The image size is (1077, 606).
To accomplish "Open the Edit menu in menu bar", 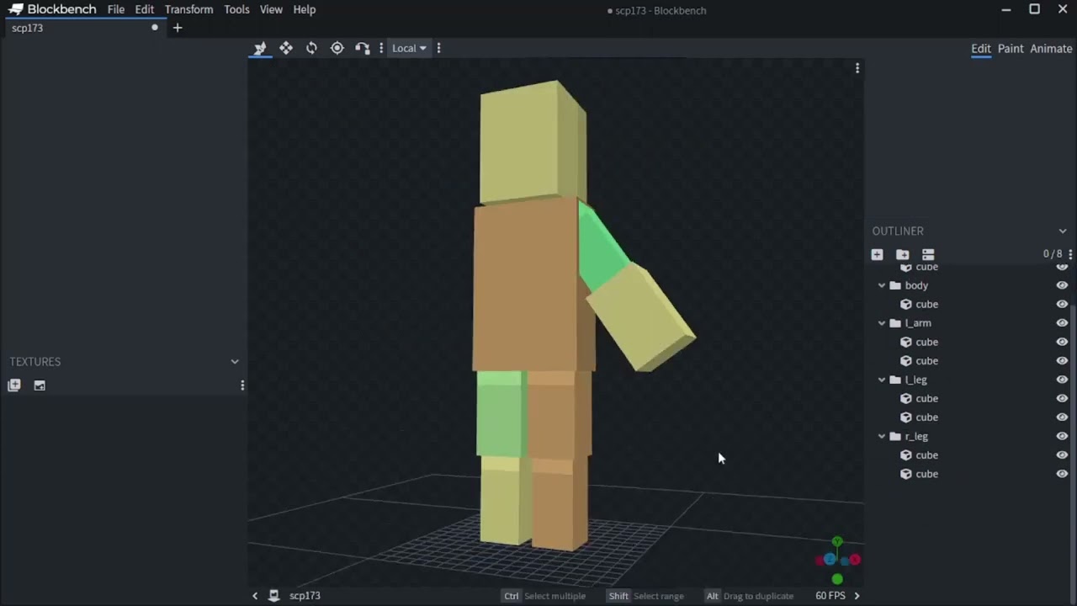I will (x=145, y=10).
